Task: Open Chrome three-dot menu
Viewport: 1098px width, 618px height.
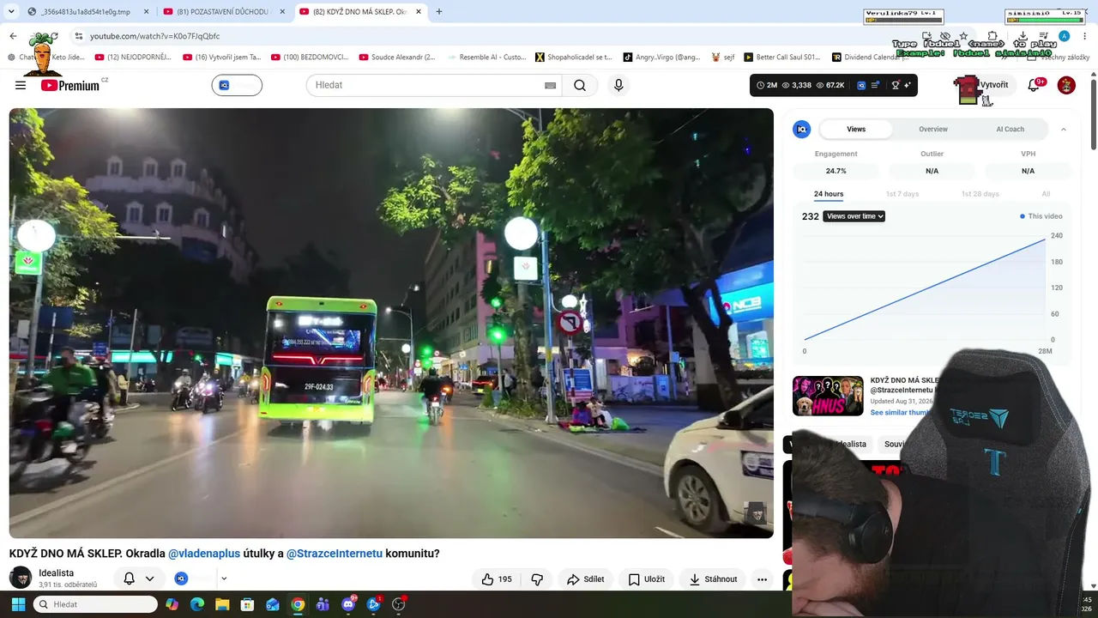Action: pyautogui.click(x=1083, y=36)
